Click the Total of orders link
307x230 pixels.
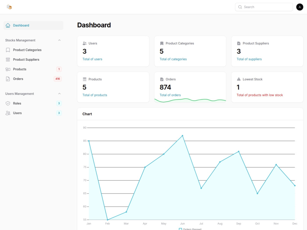point(170,95)
